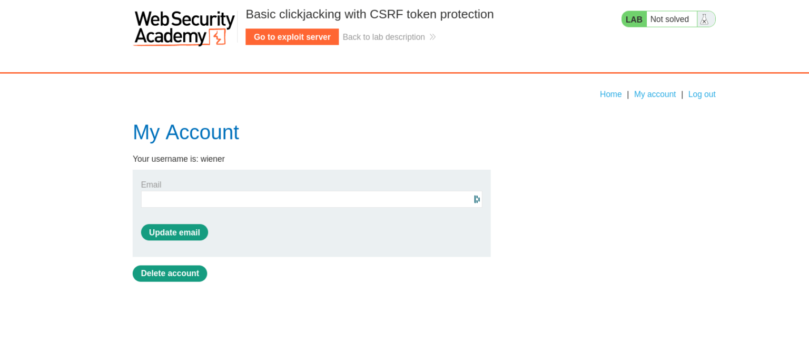Click the My Account page heading
Screen dimensions: 809x361
point(186,132)
